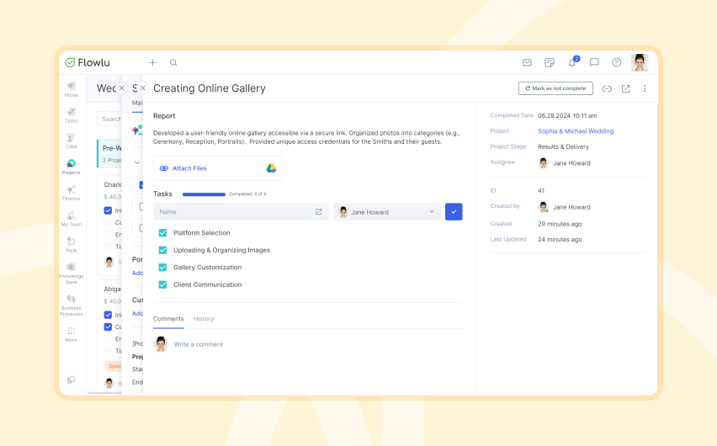717x446 pixels.
Task: Confirm new subtask with blue check button
Action: tap(454, 212)
